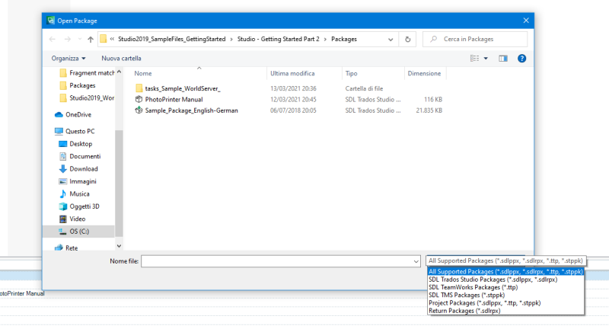The image size is (609, 329).
Task: Click the Download arrow icon
Action: click(62, 168)
